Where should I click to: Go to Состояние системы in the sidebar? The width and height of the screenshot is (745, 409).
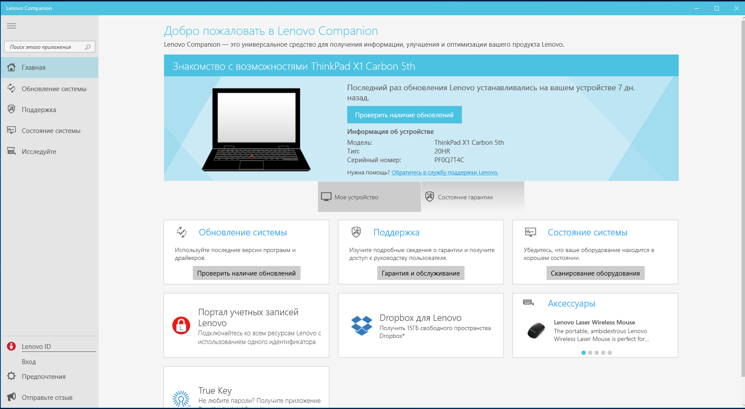coord(50,130)
